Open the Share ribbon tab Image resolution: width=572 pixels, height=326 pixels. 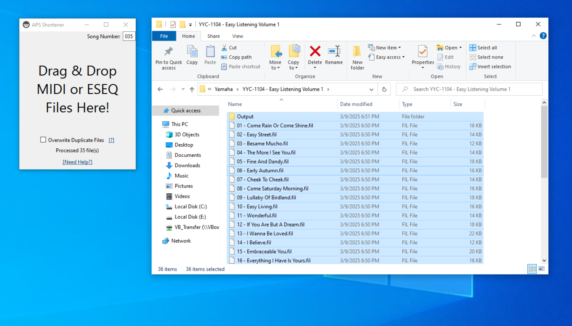tap(213, 36)
